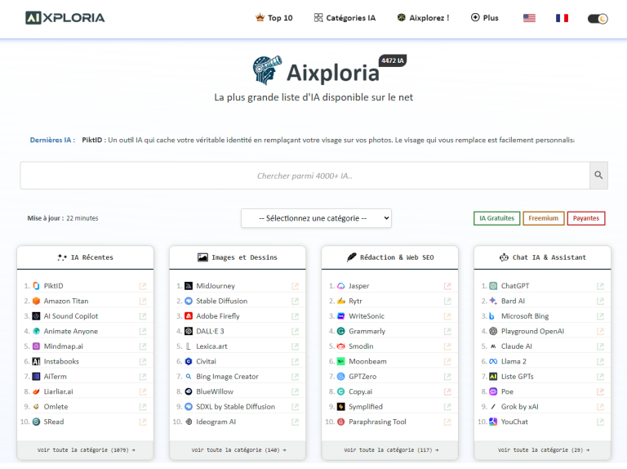The width and height of the screenshot is (627, 469).
Task: Click the PiktID link in the Dernières IA ticker
Action: [x=92, y=140]
